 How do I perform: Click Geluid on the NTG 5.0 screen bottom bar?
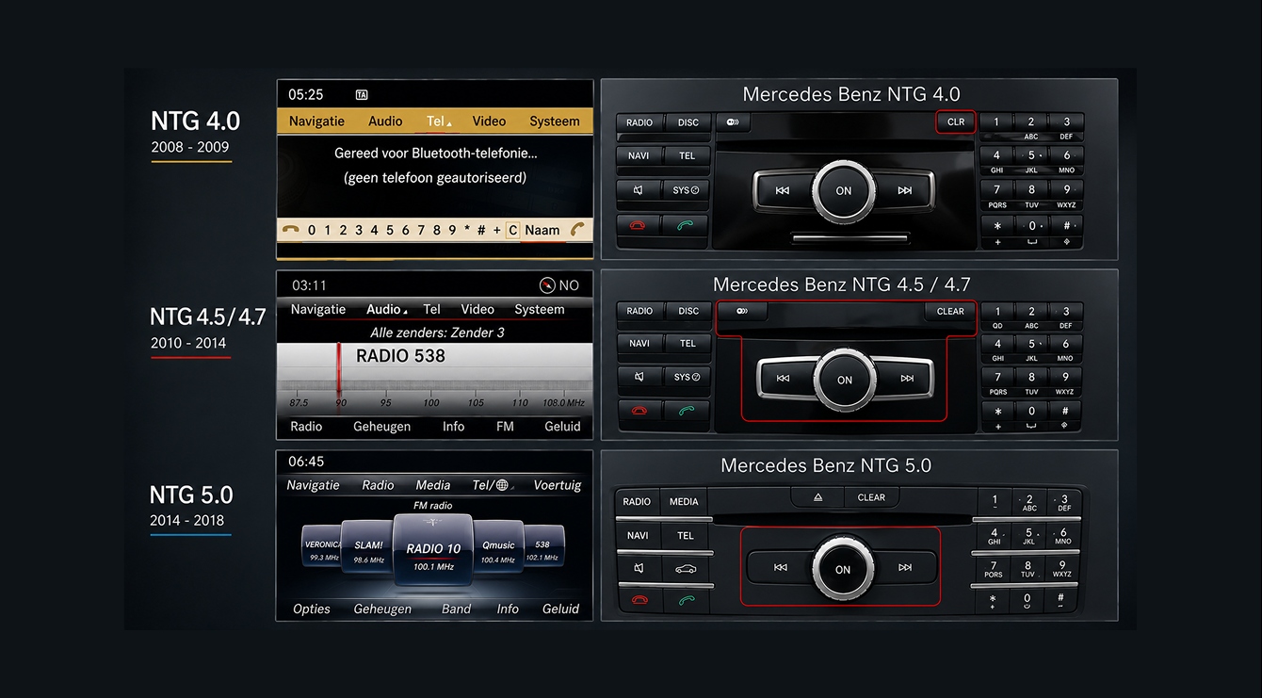point(561,609)
